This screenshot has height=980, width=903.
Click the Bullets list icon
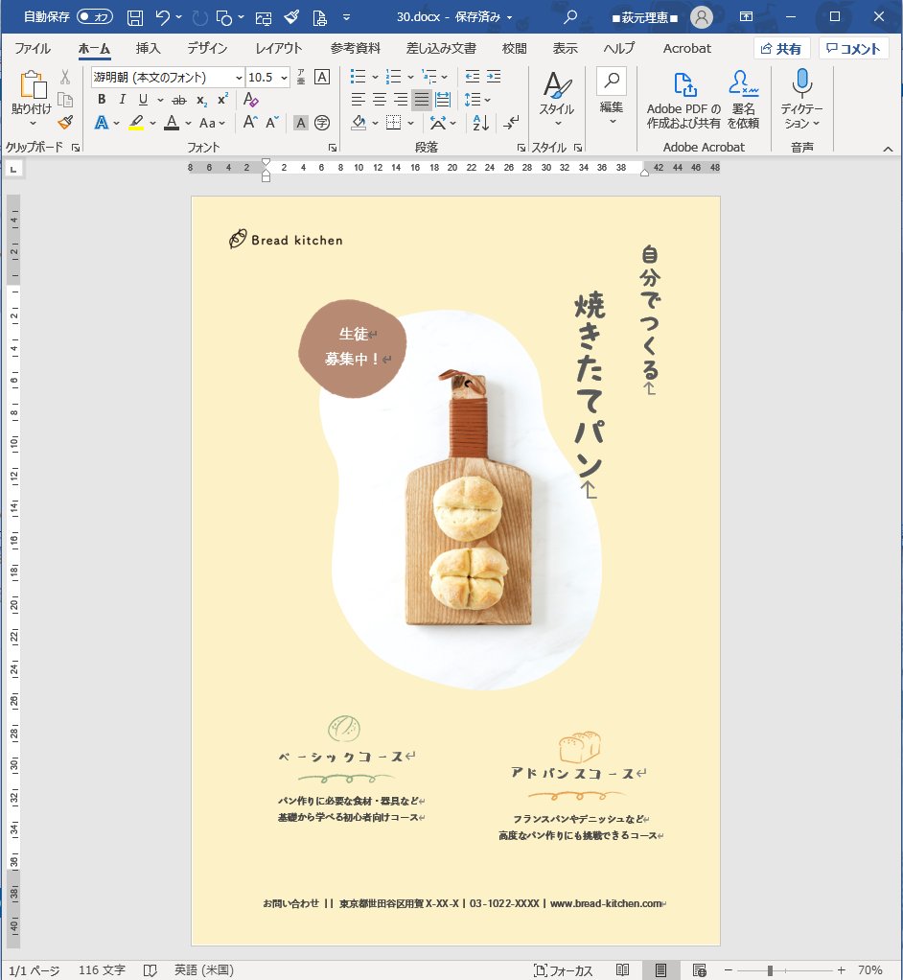click(x=359, y=77)
